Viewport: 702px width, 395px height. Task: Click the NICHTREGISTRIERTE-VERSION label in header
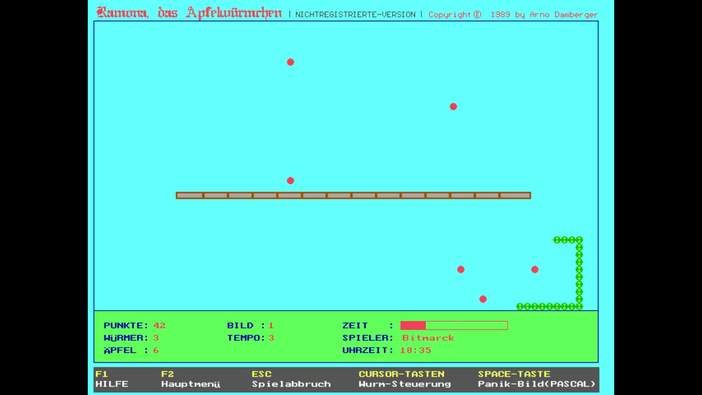click(355, 15)
